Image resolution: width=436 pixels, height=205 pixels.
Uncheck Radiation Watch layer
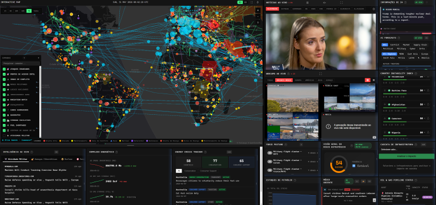[x=4, y=100]
